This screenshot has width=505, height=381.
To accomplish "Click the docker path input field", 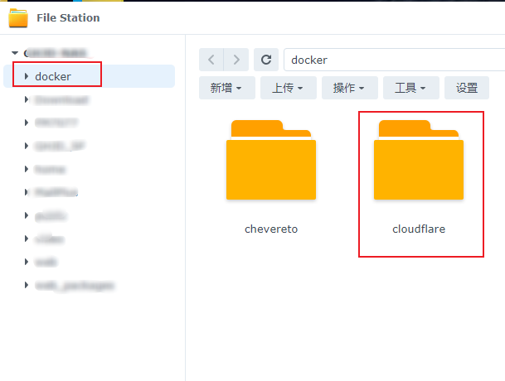I will pos(394,60).
